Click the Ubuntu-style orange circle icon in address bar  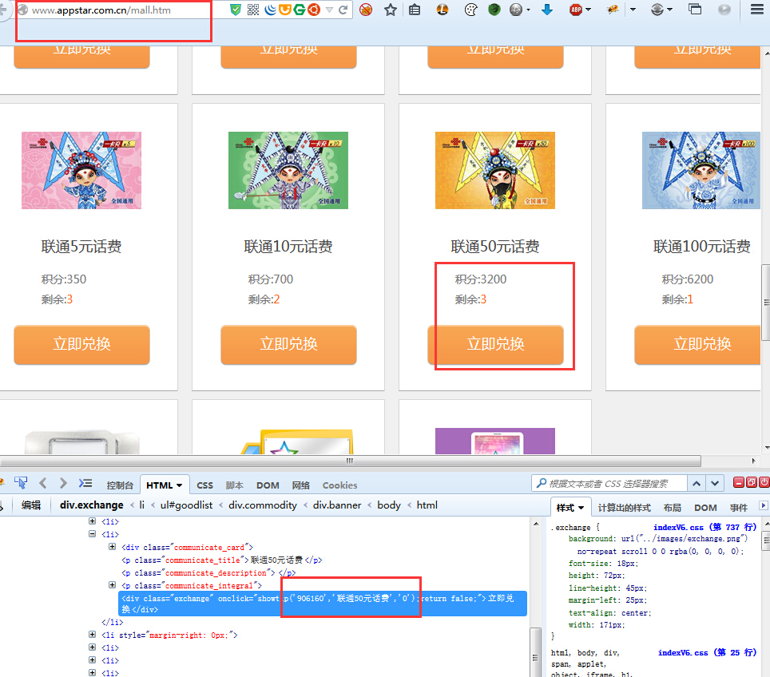coord(314,10)
